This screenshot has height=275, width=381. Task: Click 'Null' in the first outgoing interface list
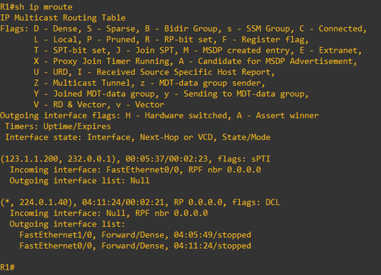(140, 181)
